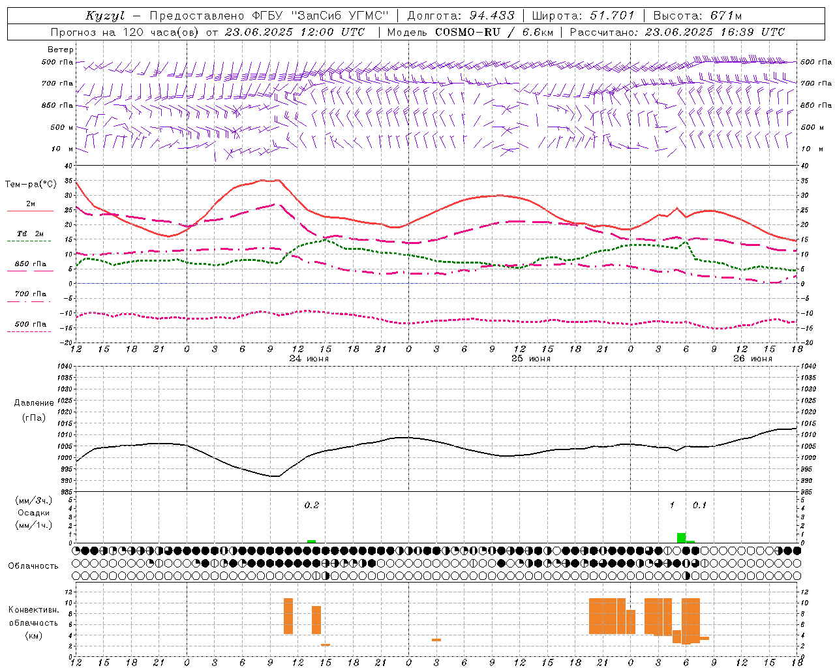Click the 'Облачность' cloud cover label
The image size is (835, 668).
(33, 566)
